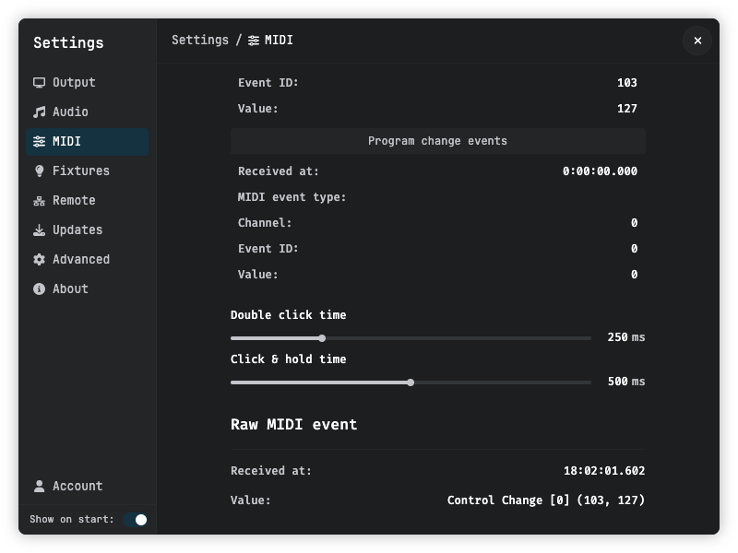This screenshot has height=553, width=738.
Task: Click the raw MIDI Control Change value
Action: 545,500
